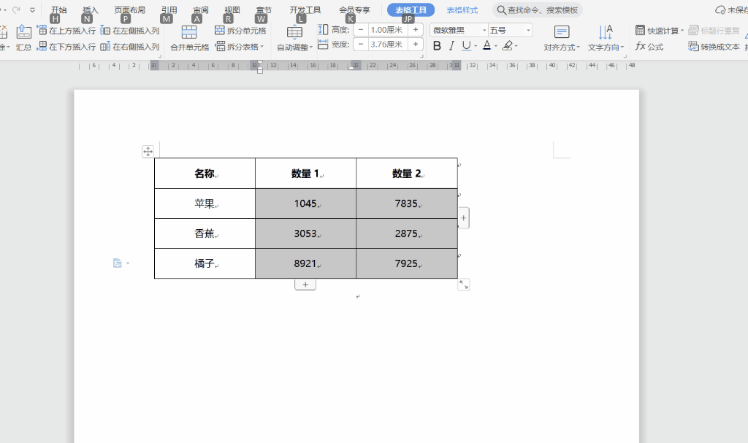Viewport: 748px width, 443px height.
Task: Click the table move handle icon
Action: click(148, 151)
